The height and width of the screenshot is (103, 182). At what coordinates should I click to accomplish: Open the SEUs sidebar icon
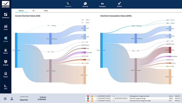tap(6, 87)
